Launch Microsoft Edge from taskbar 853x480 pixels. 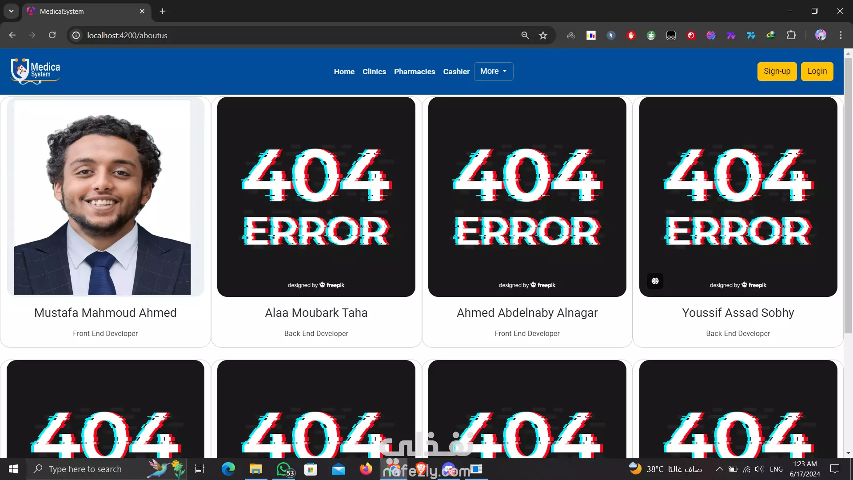tap(228, 469)
